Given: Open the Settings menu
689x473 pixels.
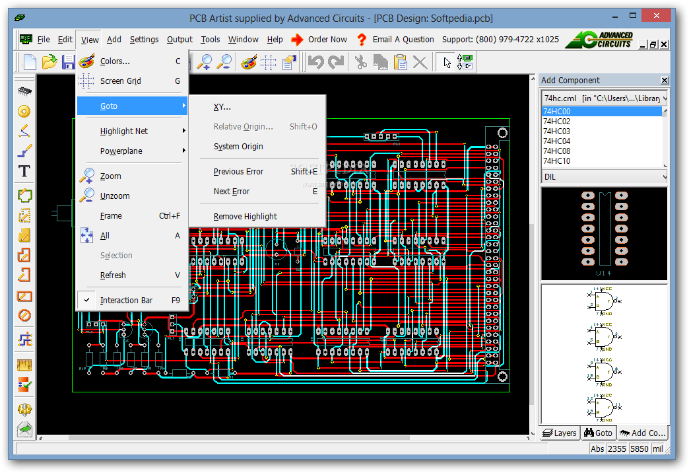Looking at the screenshot, I should [144, 40].
